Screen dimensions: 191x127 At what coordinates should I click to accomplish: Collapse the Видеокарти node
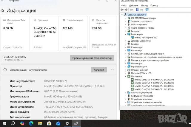(125, 34)
